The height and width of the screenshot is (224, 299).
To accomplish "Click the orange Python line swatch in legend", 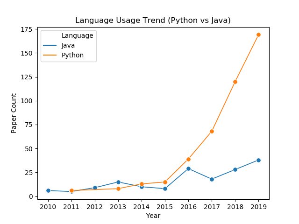I will tap(50, 55).
